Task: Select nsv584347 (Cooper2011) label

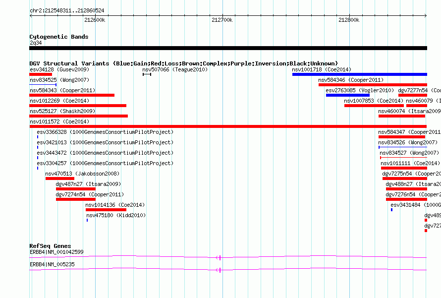Action: 409,132
